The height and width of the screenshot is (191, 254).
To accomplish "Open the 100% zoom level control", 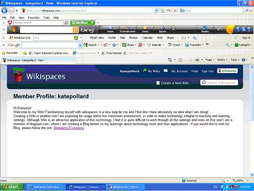I will tap(241, 180).
